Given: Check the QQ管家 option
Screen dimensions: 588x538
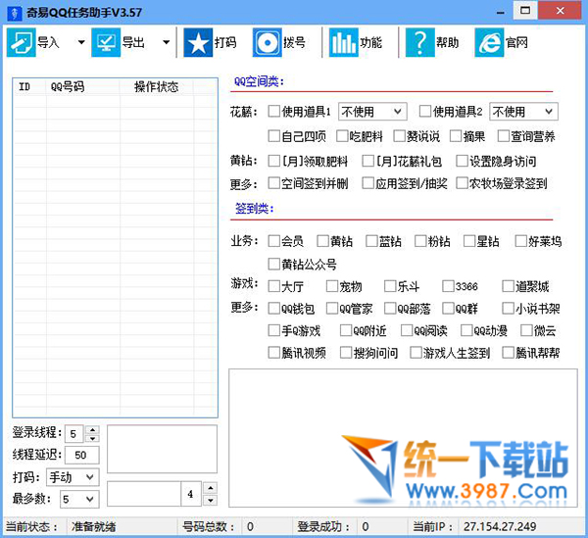Looking at the screenshot, I should tap(332, 309).
